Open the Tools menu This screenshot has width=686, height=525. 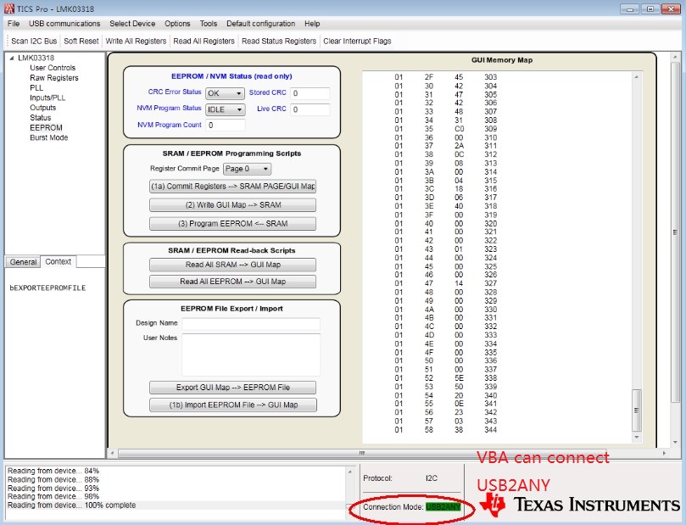pyautogui.click(x=209, y=24)
